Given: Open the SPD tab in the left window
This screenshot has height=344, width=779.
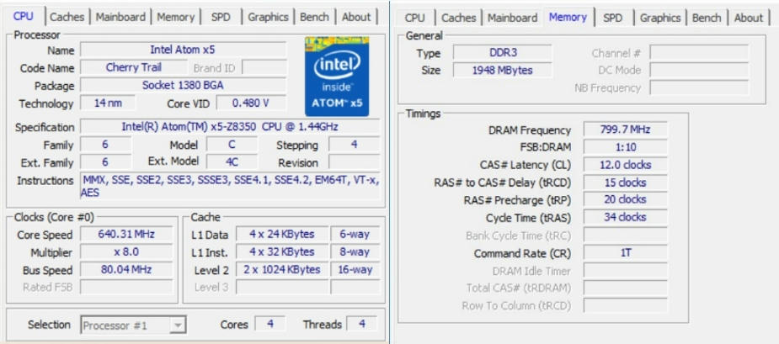Looking at the screenshot, I should pyautogui.click(x=221, y=17).
